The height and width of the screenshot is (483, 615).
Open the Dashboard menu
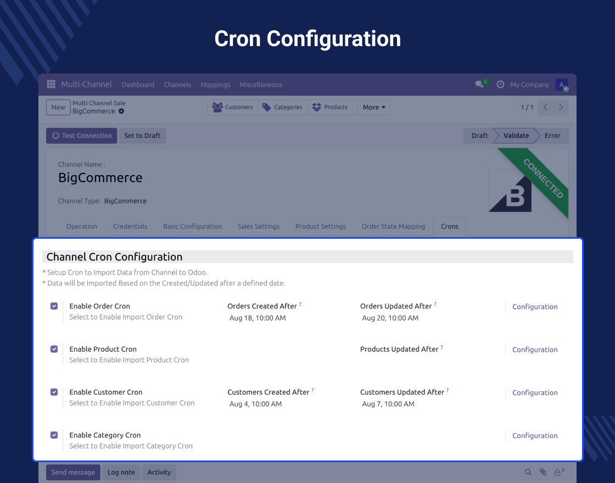(138, 85)
